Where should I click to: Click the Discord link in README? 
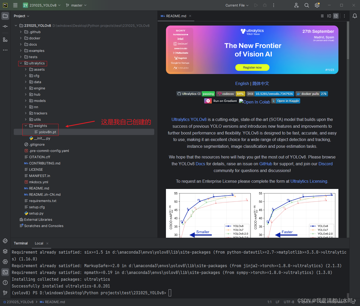pos(326,164)
